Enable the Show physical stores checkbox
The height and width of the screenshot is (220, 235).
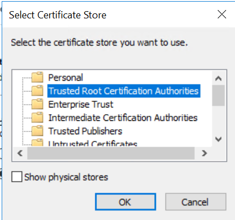(17, 177)
